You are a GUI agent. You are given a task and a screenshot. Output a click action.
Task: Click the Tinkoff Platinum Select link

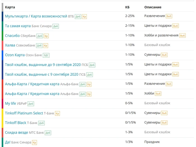pyautogui.click(x=24, y=113)
